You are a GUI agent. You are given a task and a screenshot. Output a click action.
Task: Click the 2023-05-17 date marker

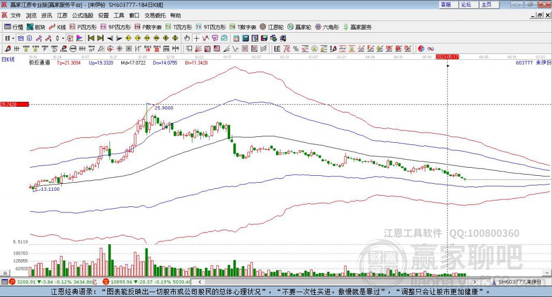pyautogui.click(x=447, y=57)
